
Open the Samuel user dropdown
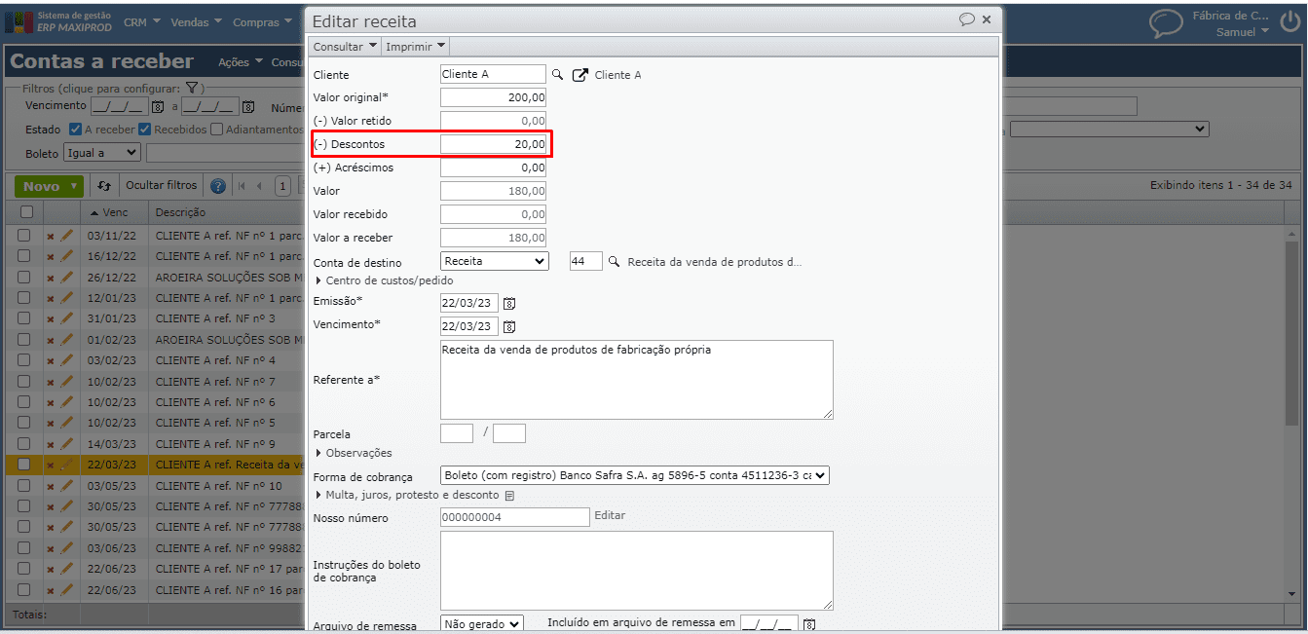[x=1242, y=32]
